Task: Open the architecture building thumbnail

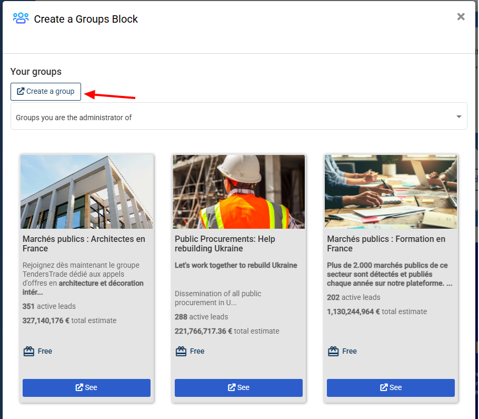Action: (x=86, y=191)
